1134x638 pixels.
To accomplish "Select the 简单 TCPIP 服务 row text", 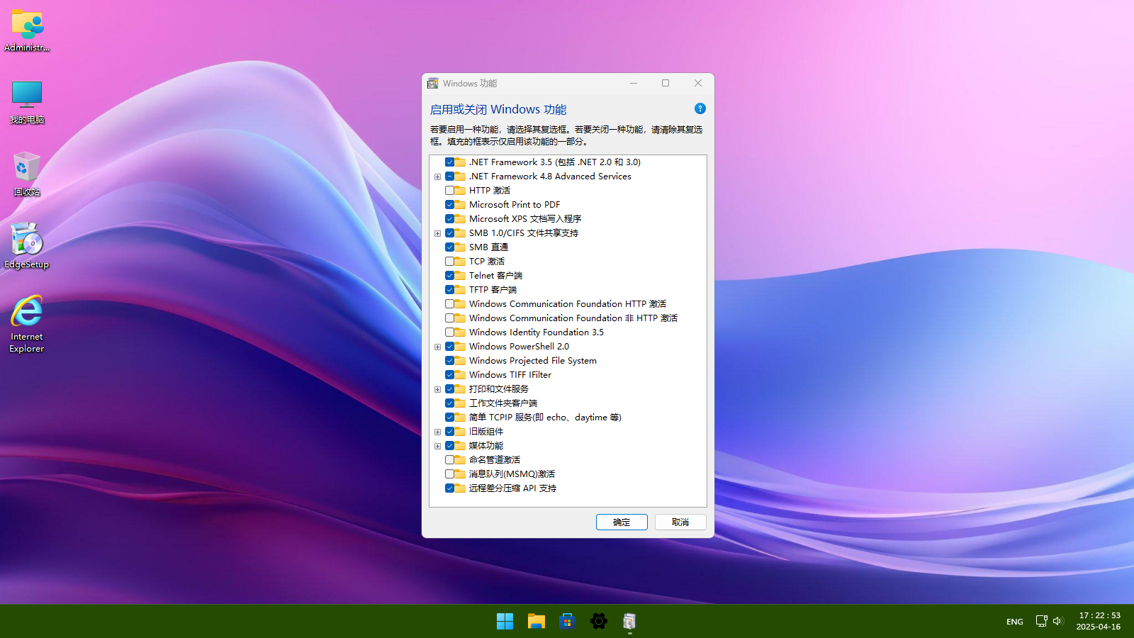I will [545, 418].
